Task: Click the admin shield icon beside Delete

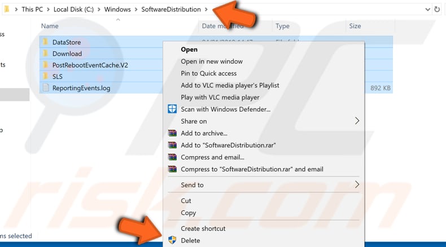Action: coord(172,240)
